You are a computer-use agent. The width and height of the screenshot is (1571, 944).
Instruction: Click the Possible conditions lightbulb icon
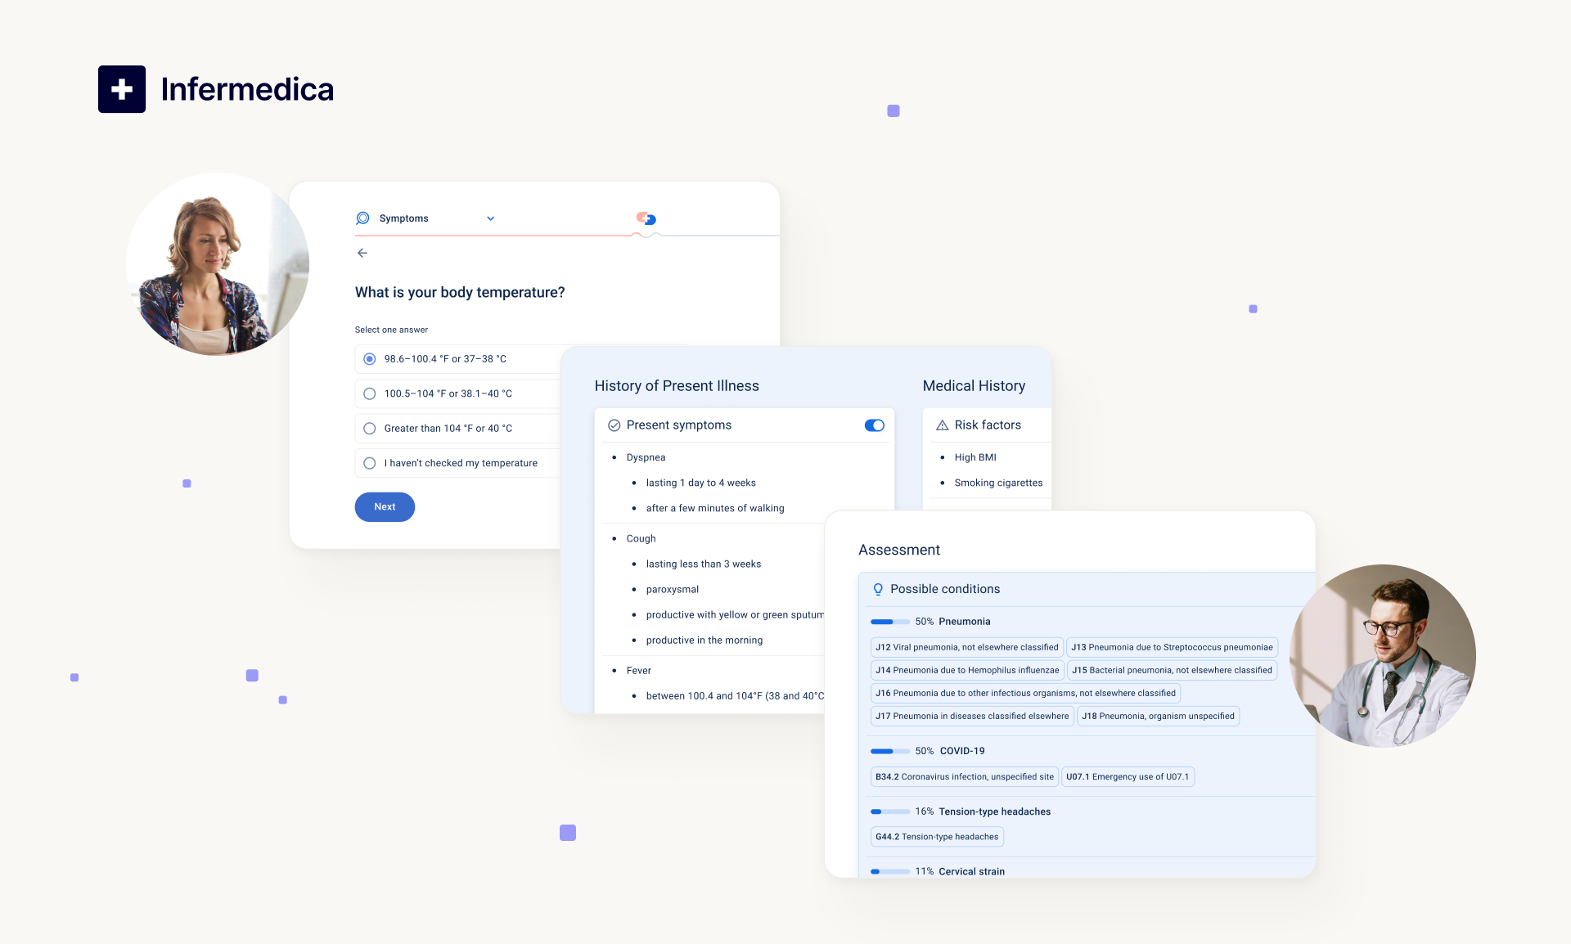coord(878,589)
